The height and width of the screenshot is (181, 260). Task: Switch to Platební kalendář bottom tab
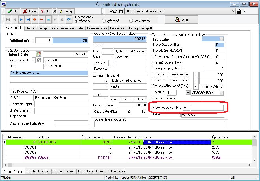coord(38,171)
